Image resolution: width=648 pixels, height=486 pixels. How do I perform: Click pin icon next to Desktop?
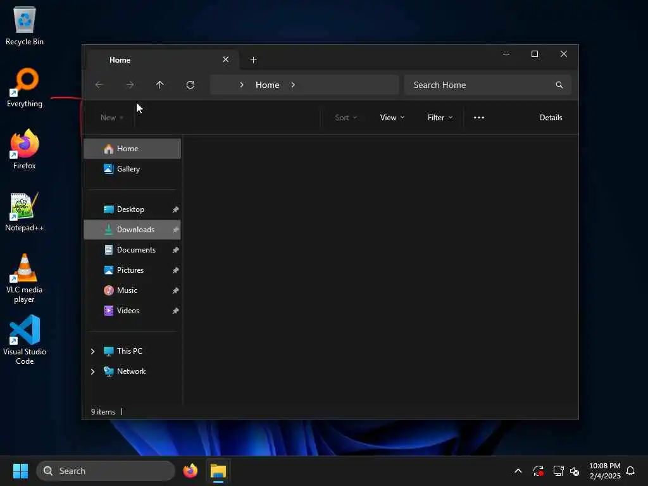pos(176,209)
